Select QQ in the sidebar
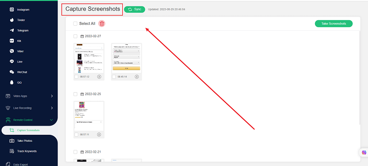Image resolution: width=368 pixels, height=166 pixels. (16, 83)
